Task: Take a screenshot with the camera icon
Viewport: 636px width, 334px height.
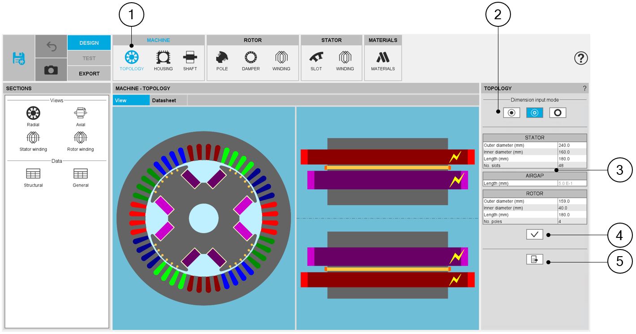Action: (51, 70)
